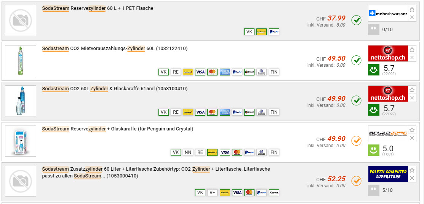
Task: Click the American Express icon on the 49.50 offer
Action: (x=225, y=72)
